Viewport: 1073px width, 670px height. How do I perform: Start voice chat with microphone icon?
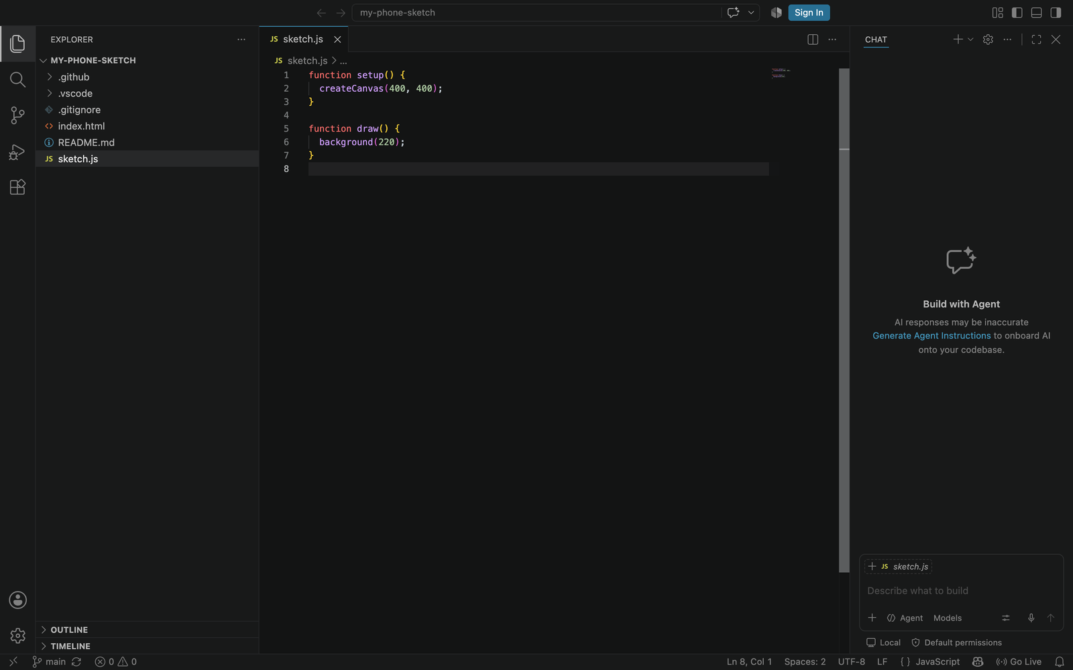(1031, 618)
